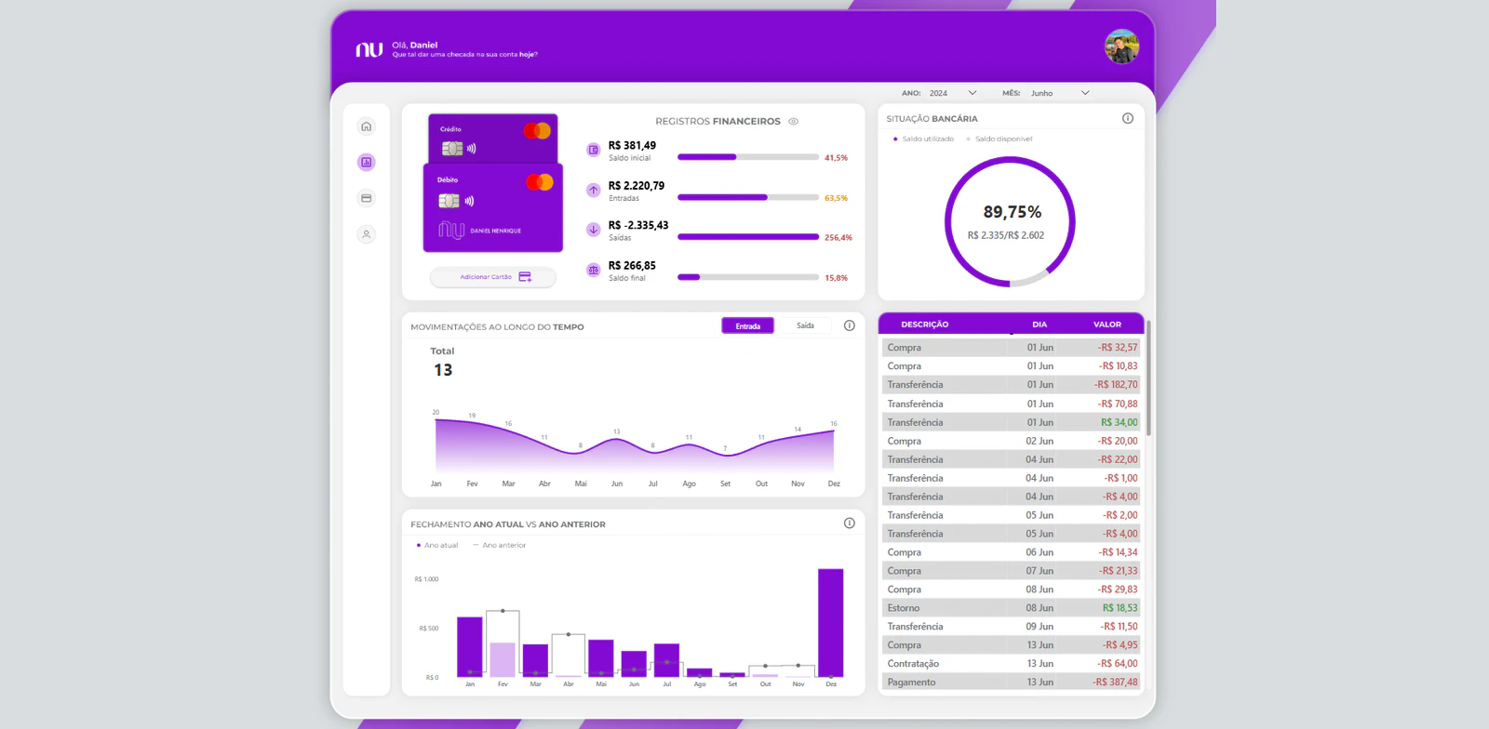Viewport: 1489px width, 729px height.
Task: Toggle the Ano anterior legend item
Action: click(x=500, y=545)
